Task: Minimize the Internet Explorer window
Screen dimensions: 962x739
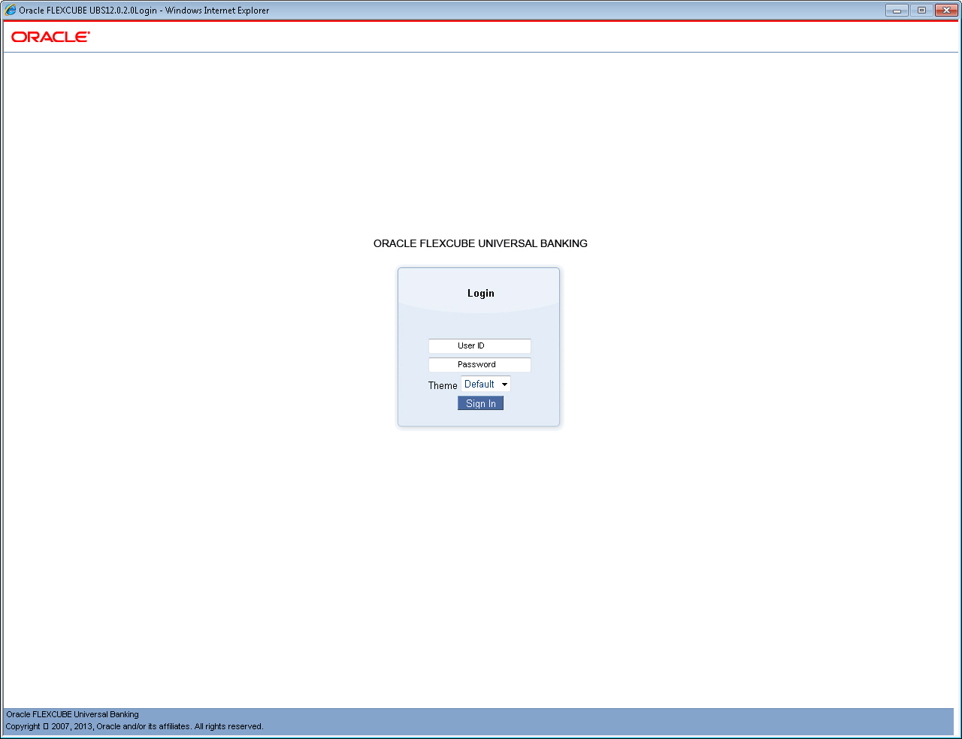Action: (897, 11)
